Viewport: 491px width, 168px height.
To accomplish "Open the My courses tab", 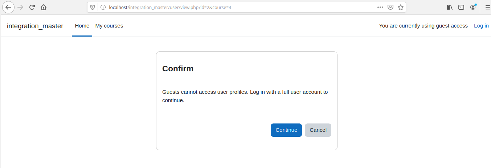I will [x=109, y=26].
